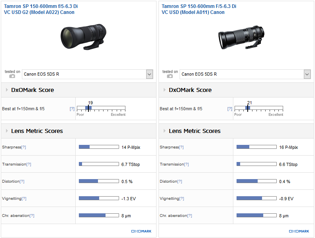This screenshot has height=238, width=315.
Task: Click the help [?] next to left Sharpness
Action: [x=23, y=147]
